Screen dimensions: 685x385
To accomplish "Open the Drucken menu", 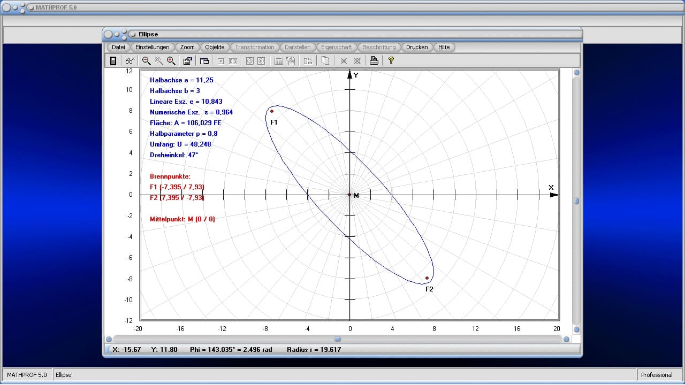I will (417, 47).
